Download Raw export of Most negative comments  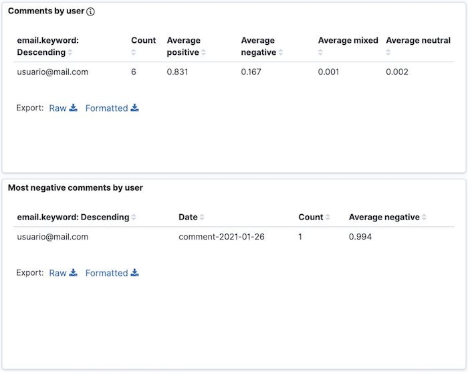[64, 273]
